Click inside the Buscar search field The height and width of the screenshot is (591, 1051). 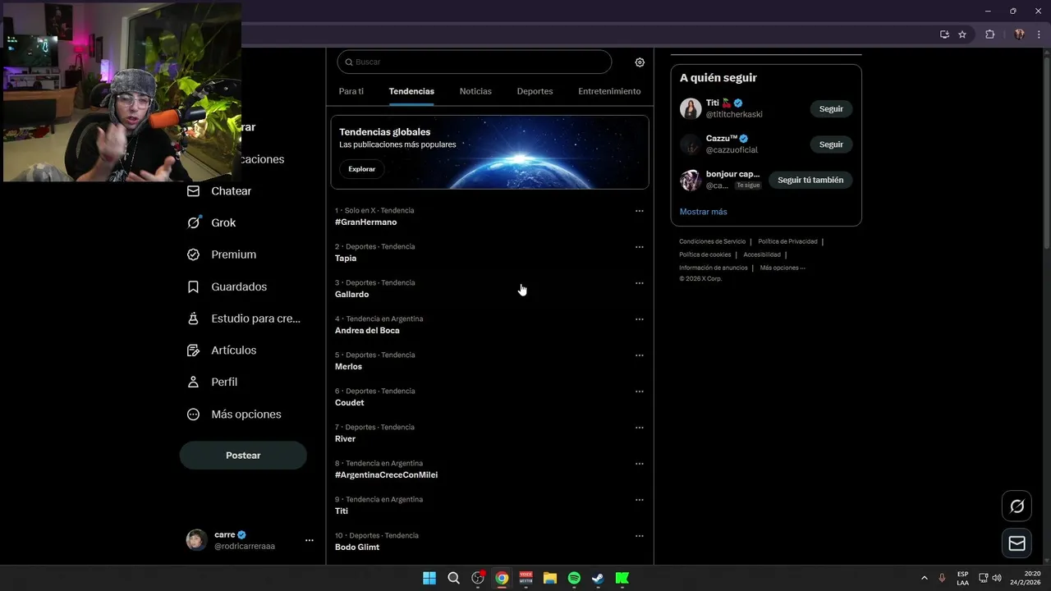pos(475,62)
